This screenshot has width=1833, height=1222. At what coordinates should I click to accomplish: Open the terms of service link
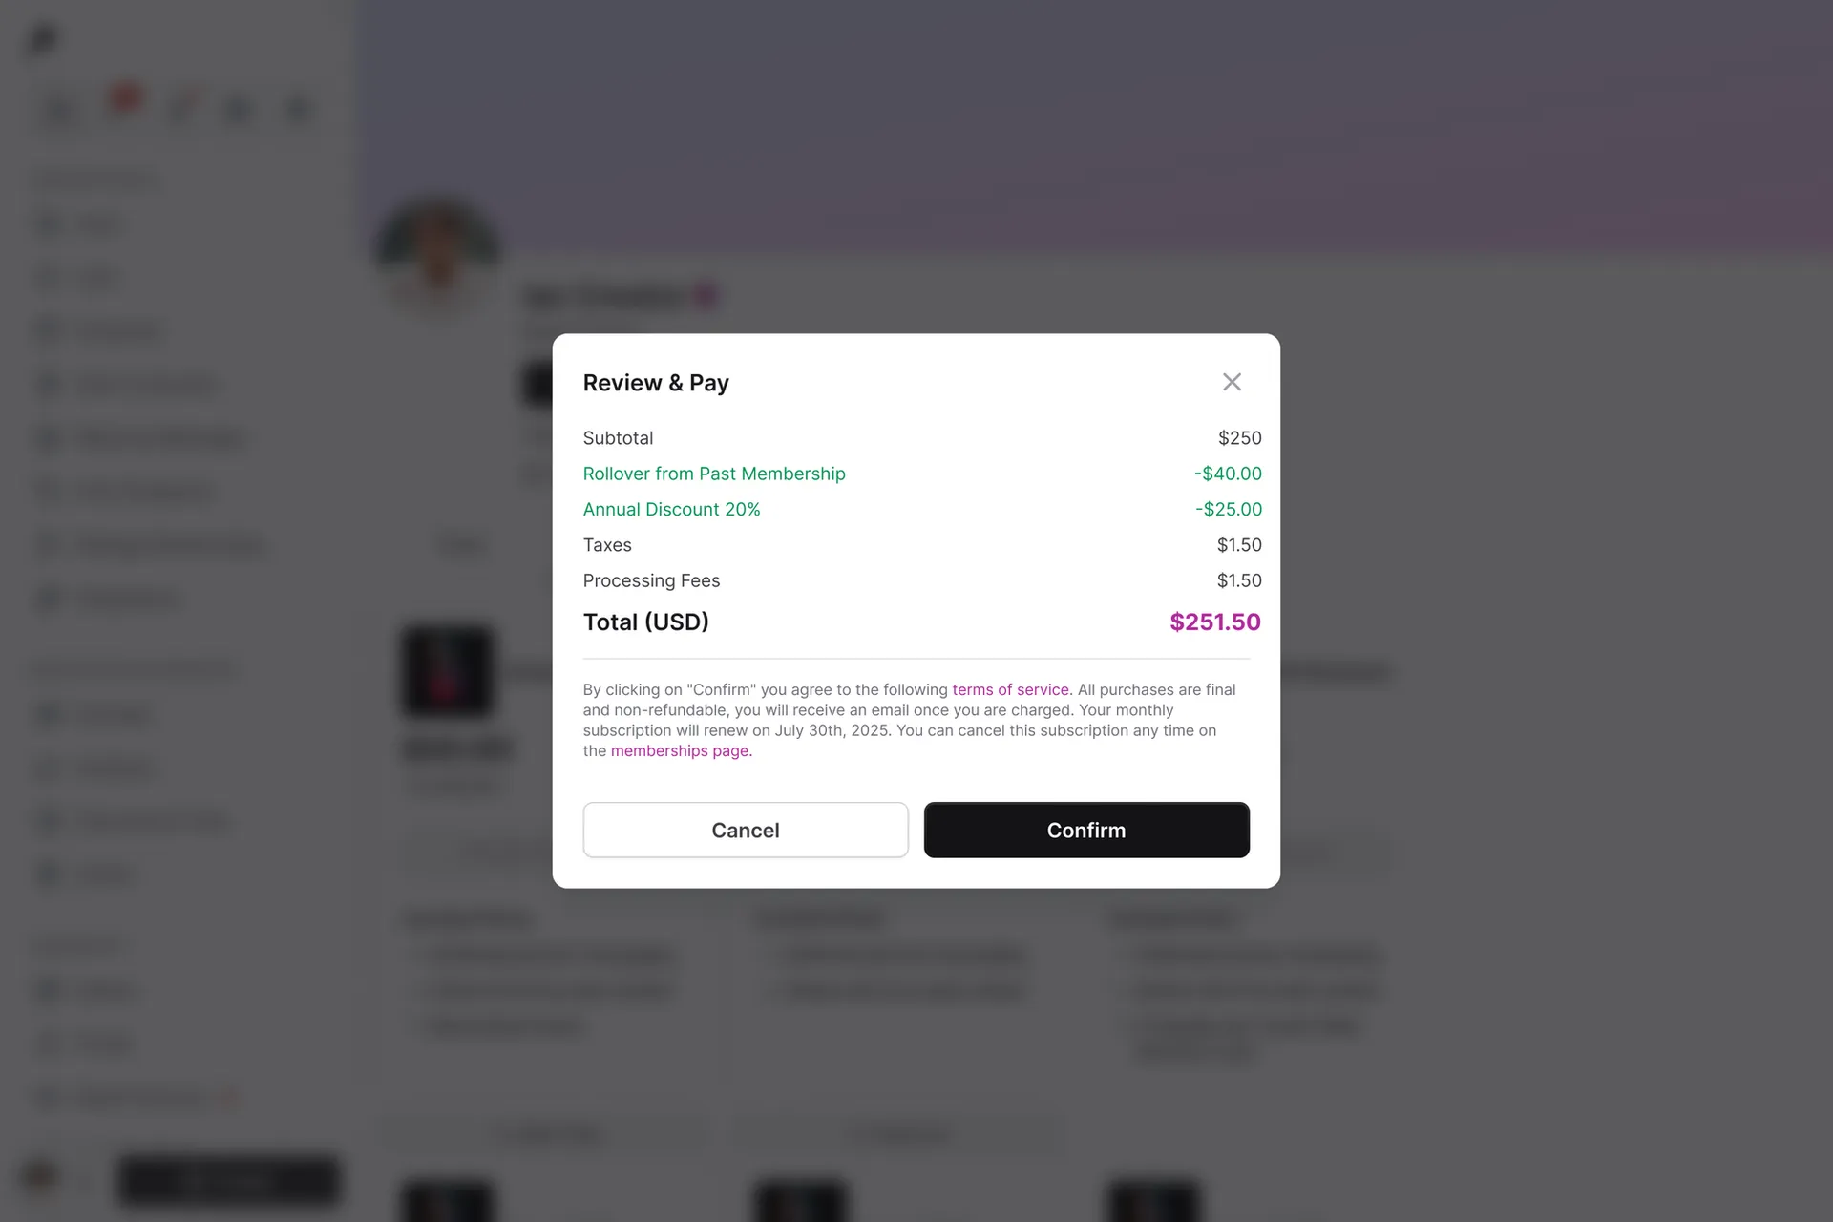(x=1010, y=689)
